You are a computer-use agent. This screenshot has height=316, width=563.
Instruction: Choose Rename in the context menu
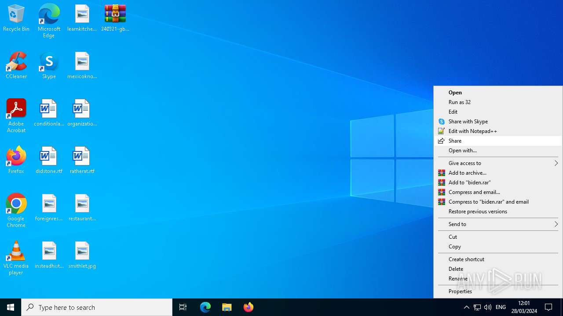click(x=498, y=279)
